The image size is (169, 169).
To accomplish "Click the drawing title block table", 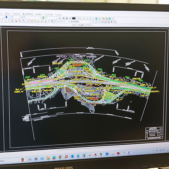I will pos(153,133).
